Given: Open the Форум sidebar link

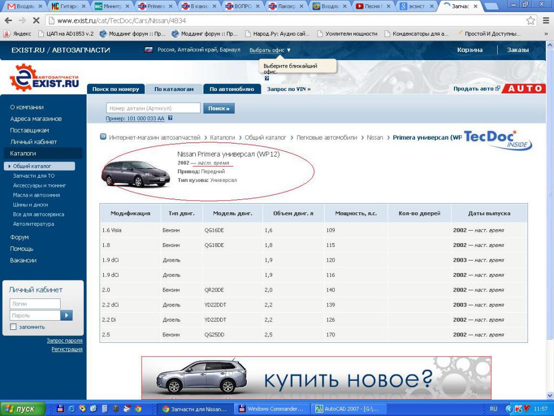Looking at the screenshot, I should (19, 237).
